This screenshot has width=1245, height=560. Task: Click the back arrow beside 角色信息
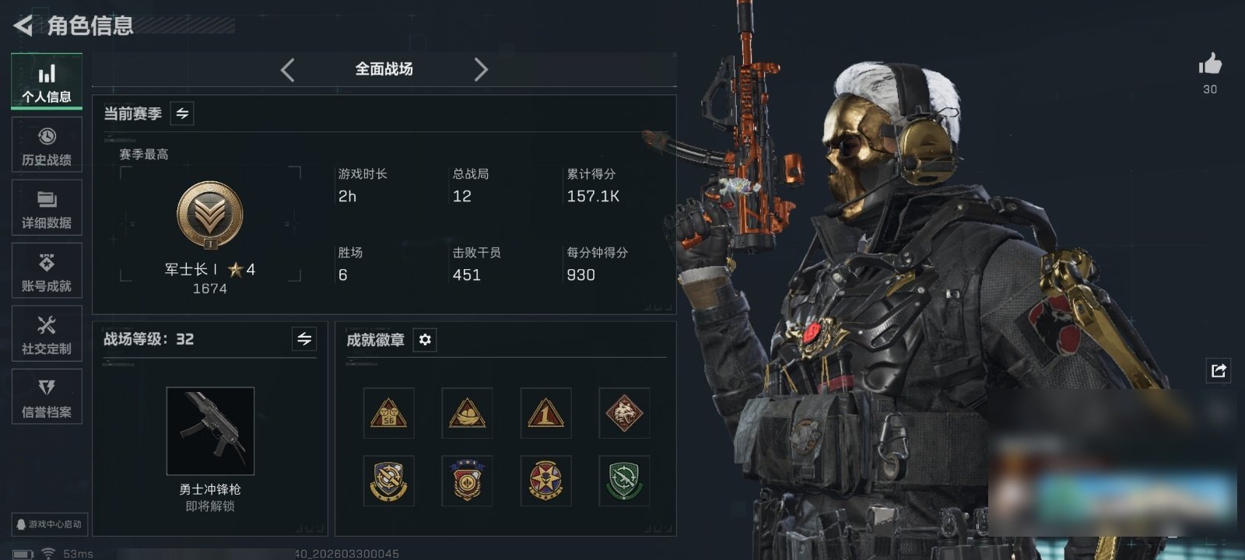pyautogui.click(x=23, y=26)
